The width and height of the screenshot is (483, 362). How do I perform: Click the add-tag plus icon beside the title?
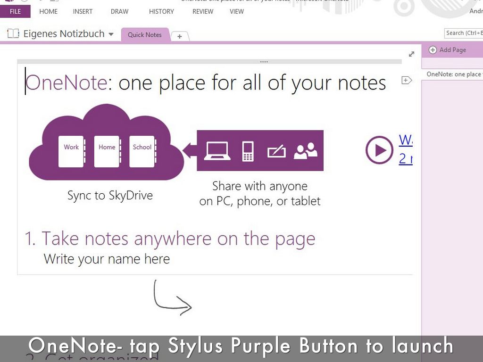pos(406,81)
